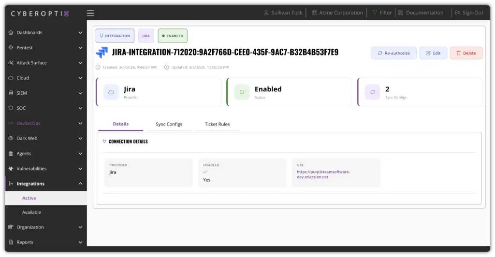Open the Filter funnel in top bar

click(375, 13)
